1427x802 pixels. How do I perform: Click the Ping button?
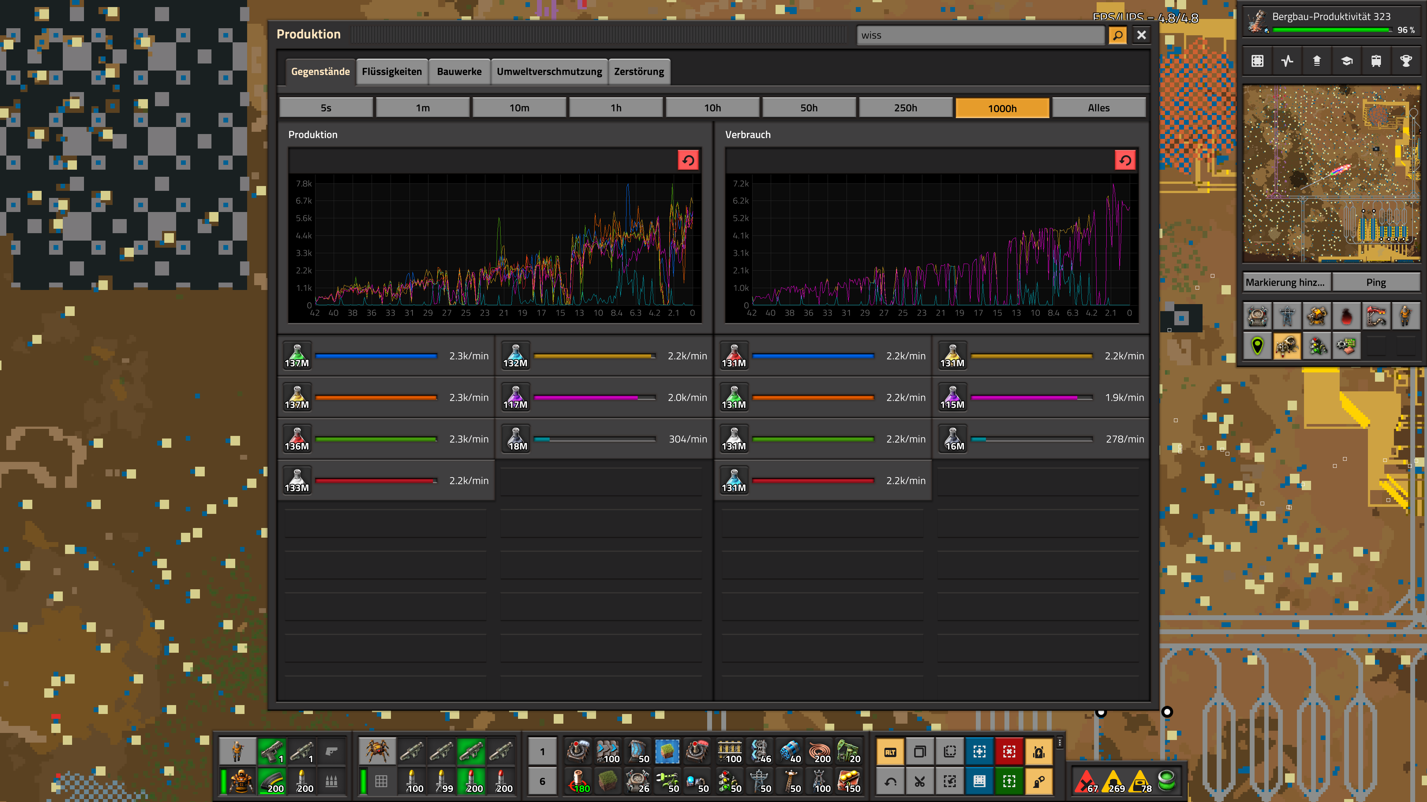coord(1376,283)
